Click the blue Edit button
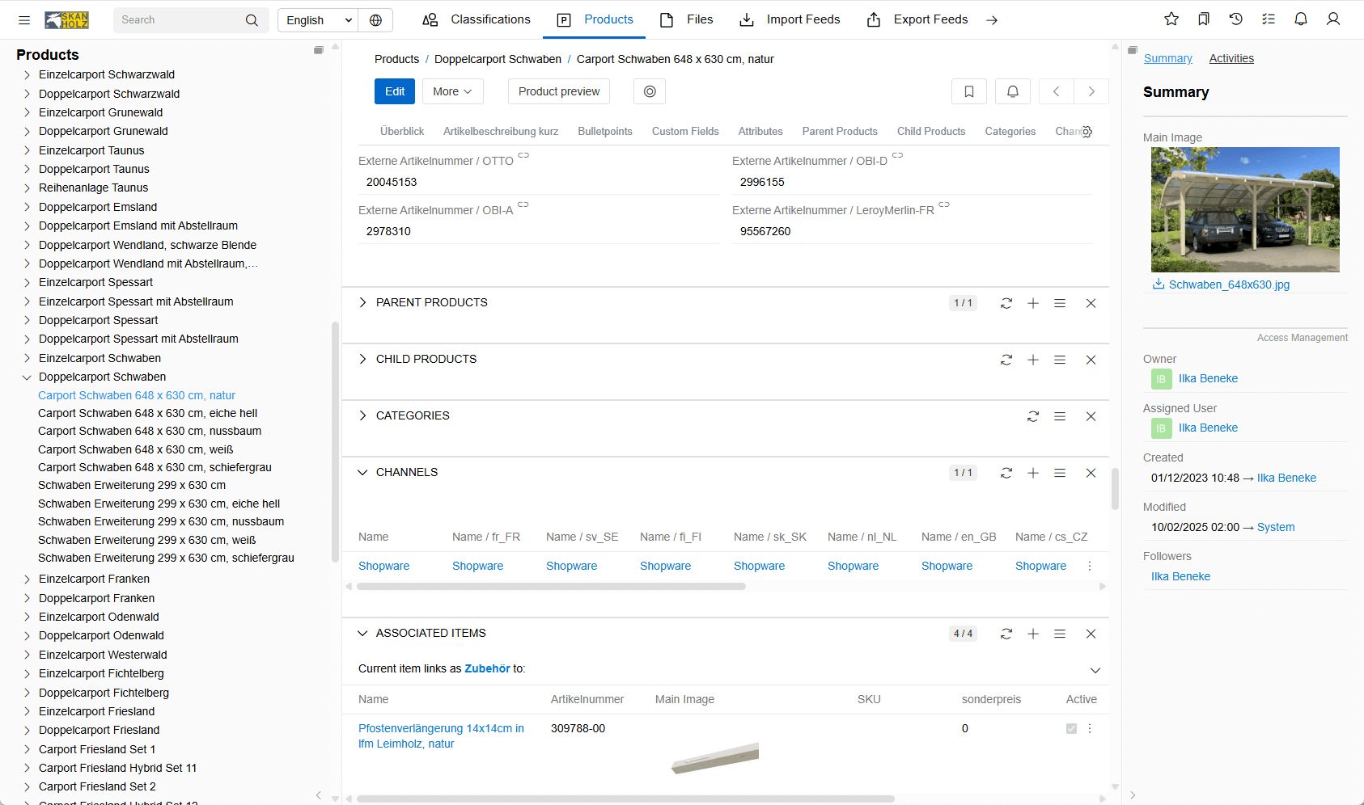 394,91
